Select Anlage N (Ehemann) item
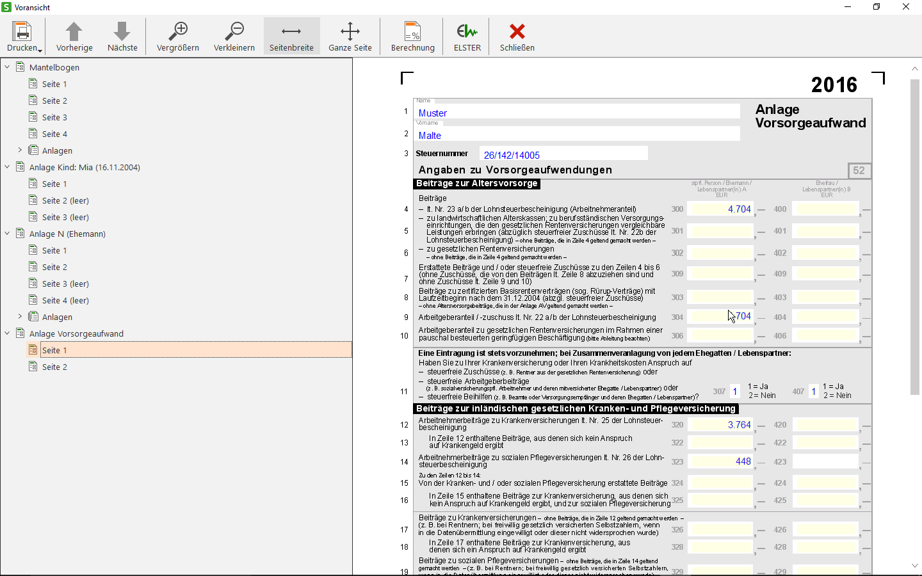This screenshot has width=922, height=576. point(67,234)
